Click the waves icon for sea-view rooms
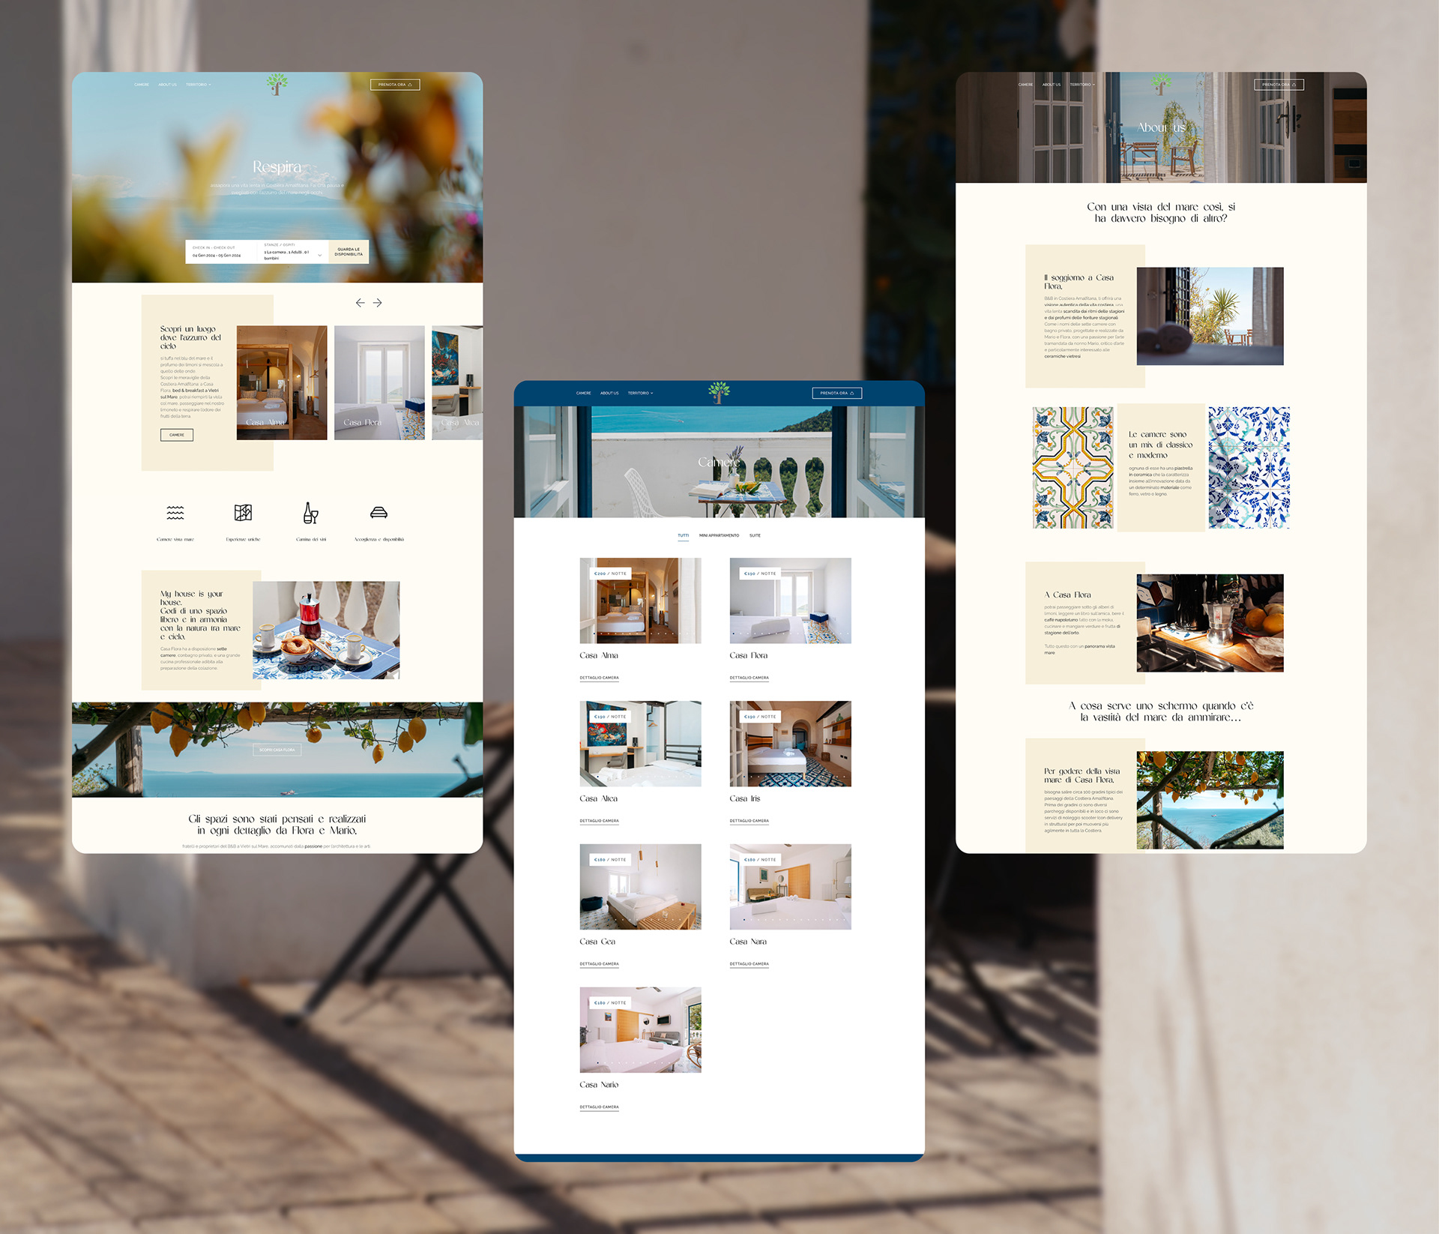Viewport: 1439px width, 1234px height. click(175, 513)
